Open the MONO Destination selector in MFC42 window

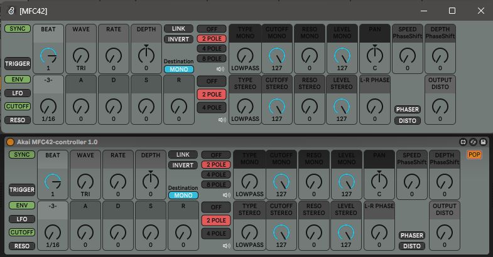click(x=178, y=70)
